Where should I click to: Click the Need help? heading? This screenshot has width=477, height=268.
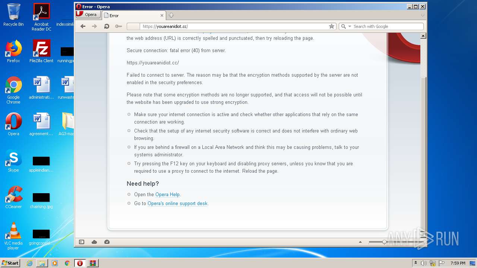coord(143,184)
